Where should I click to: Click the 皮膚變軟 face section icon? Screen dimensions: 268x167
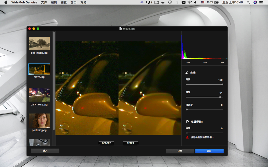point(187,122)
